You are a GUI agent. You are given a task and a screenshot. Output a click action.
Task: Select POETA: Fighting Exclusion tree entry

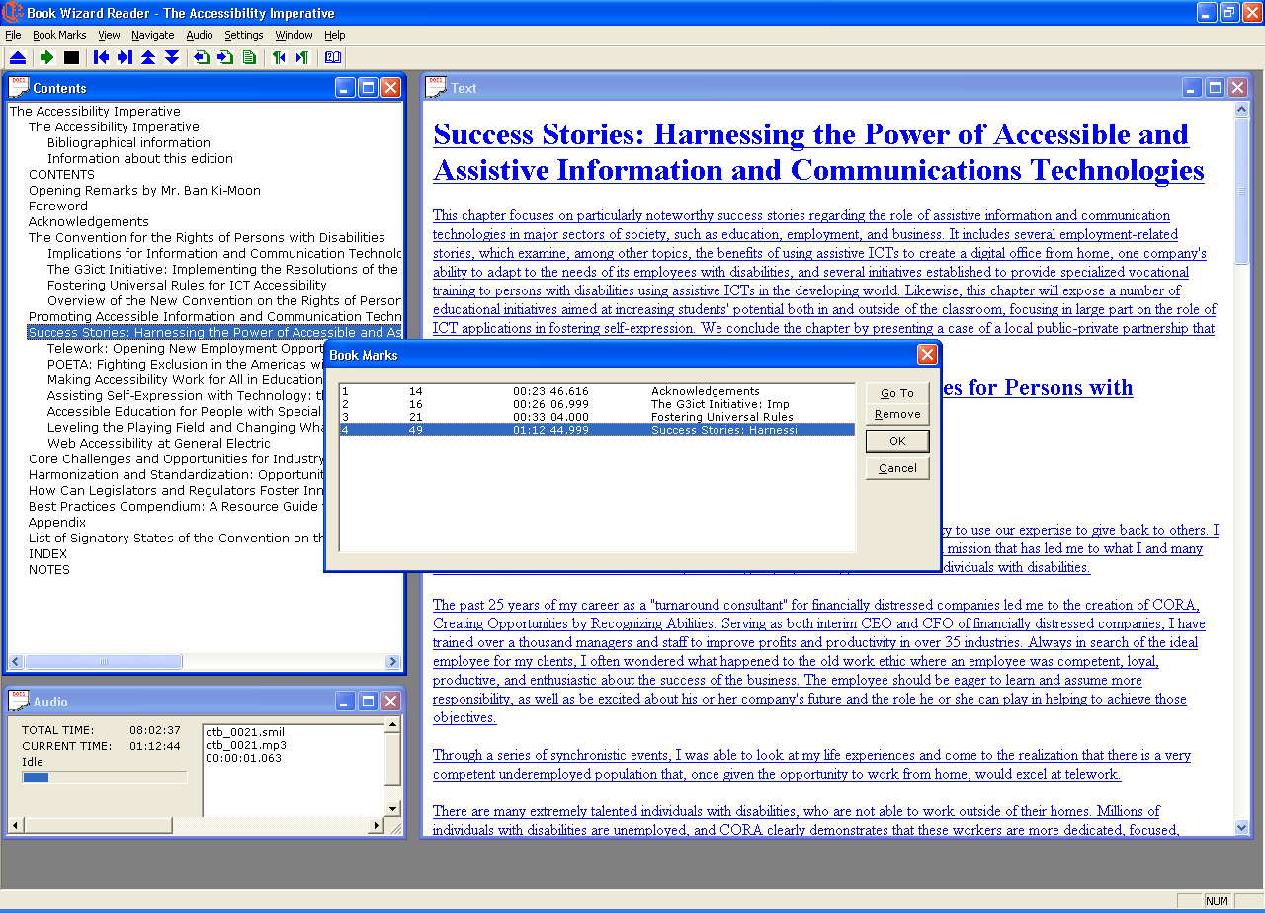(x=185, y=365)
